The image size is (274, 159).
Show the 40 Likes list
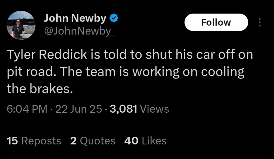(x=145, y=141)
